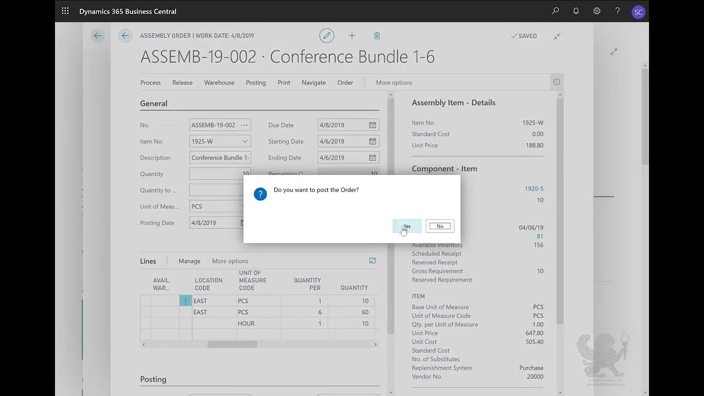This screenshot has width=704, height=396.
Task: Open the Release menu
Action: (182, 82)
